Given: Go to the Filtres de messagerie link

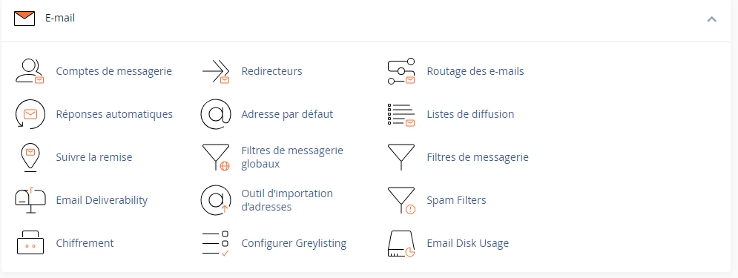Looking at the screenshot, I should click(x=478, y=157).
